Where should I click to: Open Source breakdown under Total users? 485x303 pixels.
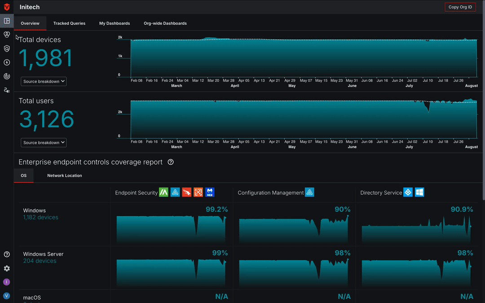click(x=44, y=143)
